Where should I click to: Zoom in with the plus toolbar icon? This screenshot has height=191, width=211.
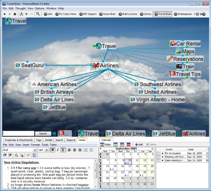pos(27,14)
